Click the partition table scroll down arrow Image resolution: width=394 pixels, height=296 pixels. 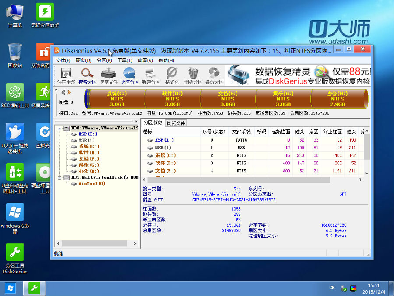coord(367,173)
